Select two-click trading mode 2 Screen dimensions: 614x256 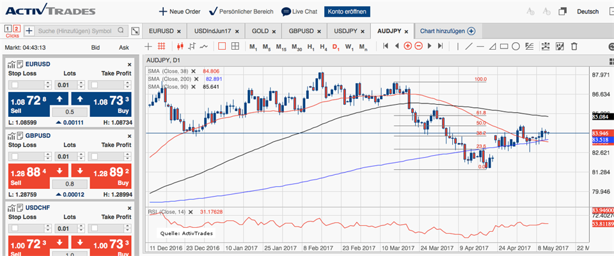point(16,29)
